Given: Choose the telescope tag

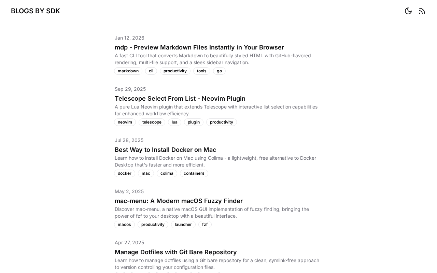Looking at the screenshot, I should click(152, 122).
